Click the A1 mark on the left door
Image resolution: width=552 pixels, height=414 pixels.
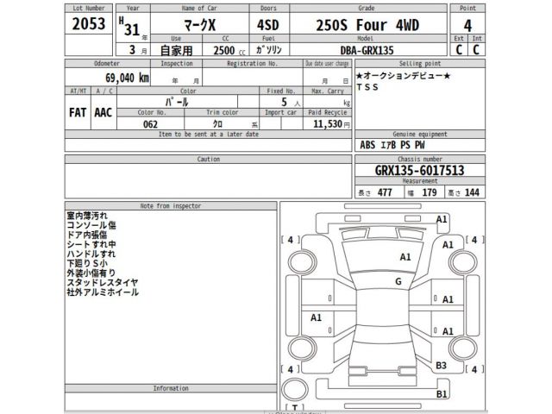316,317
